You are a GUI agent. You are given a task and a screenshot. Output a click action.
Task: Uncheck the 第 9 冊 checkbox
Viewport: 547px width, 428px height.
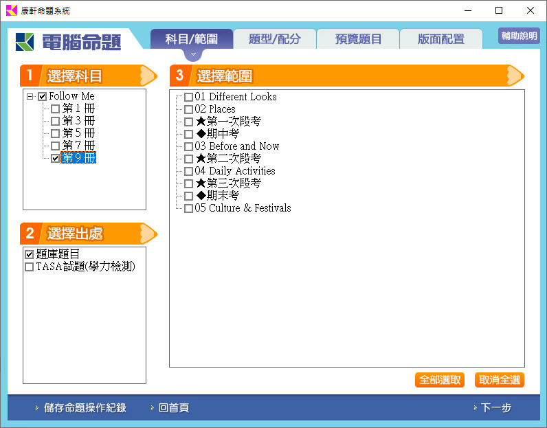55,158
